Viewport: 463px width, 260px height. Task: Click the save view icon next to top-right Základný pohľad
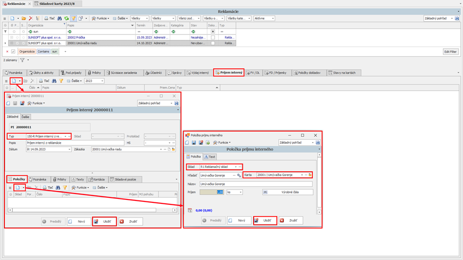coord(457,18)
